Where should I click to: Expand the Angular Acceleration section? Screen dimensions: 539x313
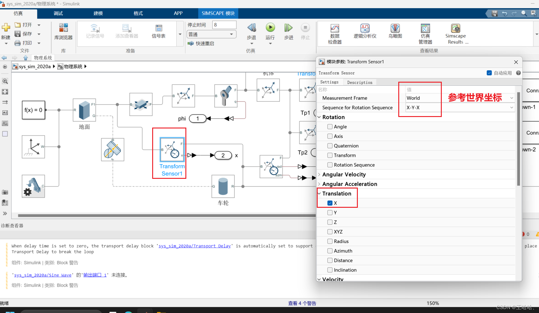coord(319,184)
